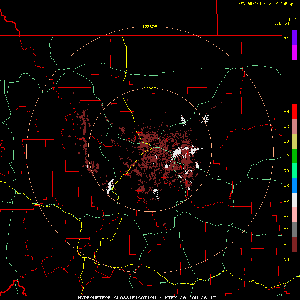Click the 'NEXLAB-College of DuPage' credit text
The width and height of the screenshot is (300, 300).
[x=266, y=4]
